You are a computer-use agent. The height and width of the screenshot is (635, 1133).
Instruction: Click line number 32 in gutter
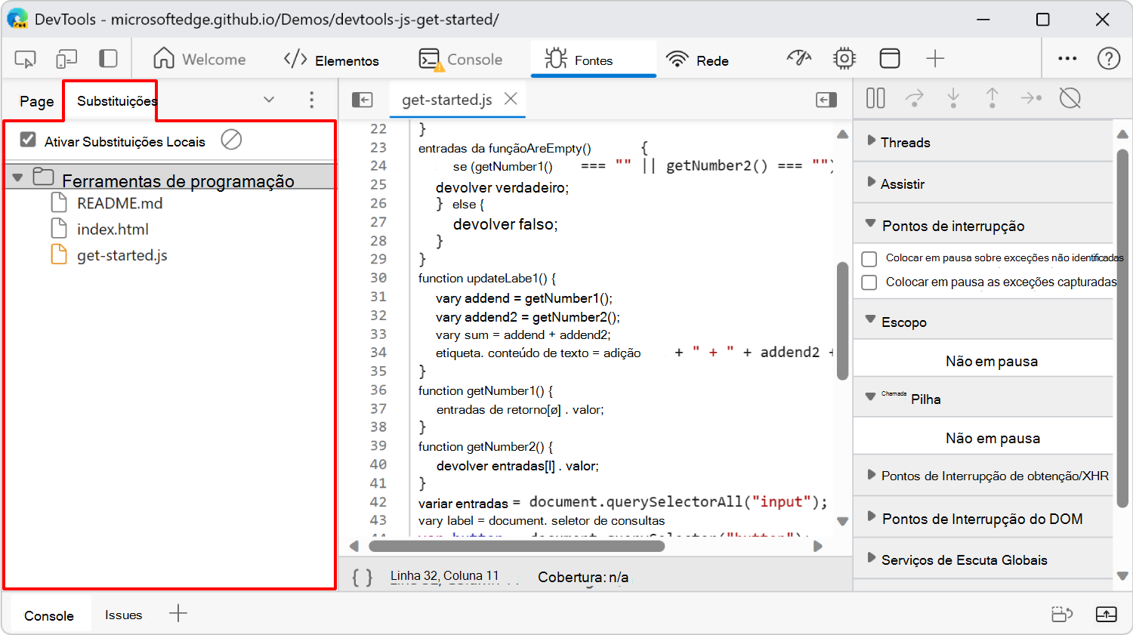[378, 316]
